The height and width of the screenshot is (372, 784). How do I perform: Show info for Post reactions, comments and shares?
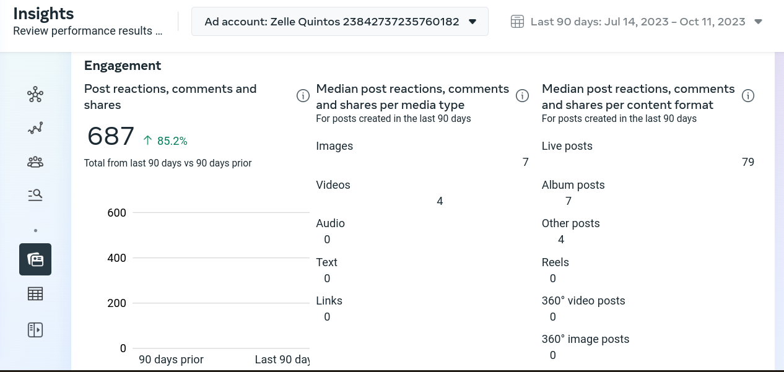click(303, 96)
